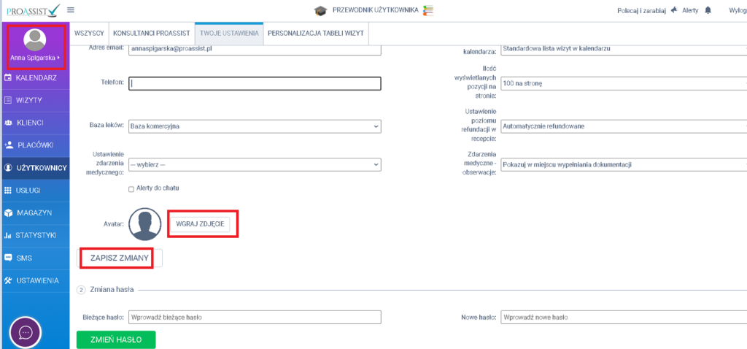Image resolution: width=747 pixels, height=349 pixels.
Task: Switch to Personalizacja tabeli wizyt tab
Action: (317, 33)
